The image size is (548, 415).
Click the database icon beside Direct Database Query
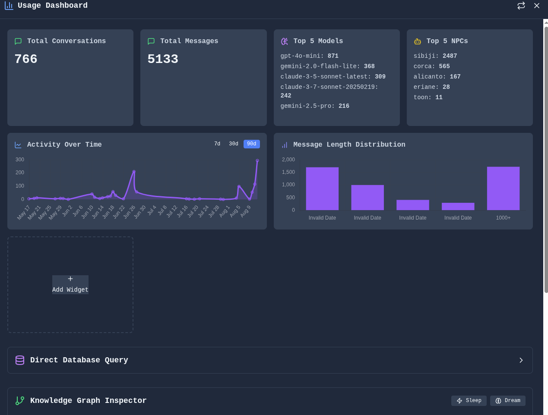tap(19, 360)
